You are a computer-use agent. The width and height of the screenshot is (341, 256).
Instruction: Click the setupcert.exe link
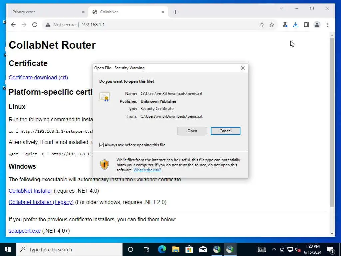[x=25, y=231]
